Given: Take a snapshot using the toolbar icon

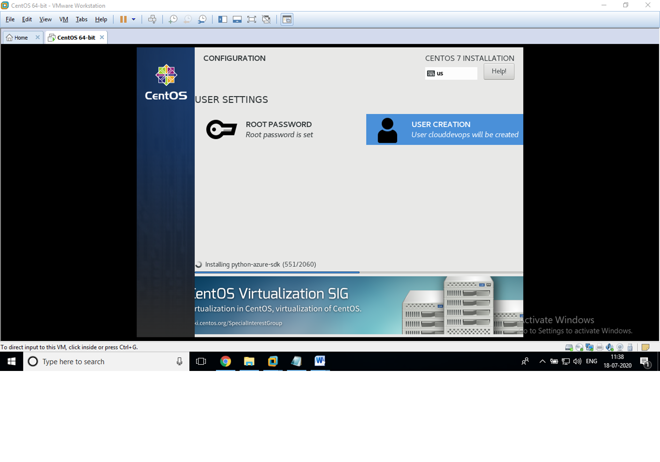Looking at the screenshot, I should pyautogui.click(x=173, y=19).
